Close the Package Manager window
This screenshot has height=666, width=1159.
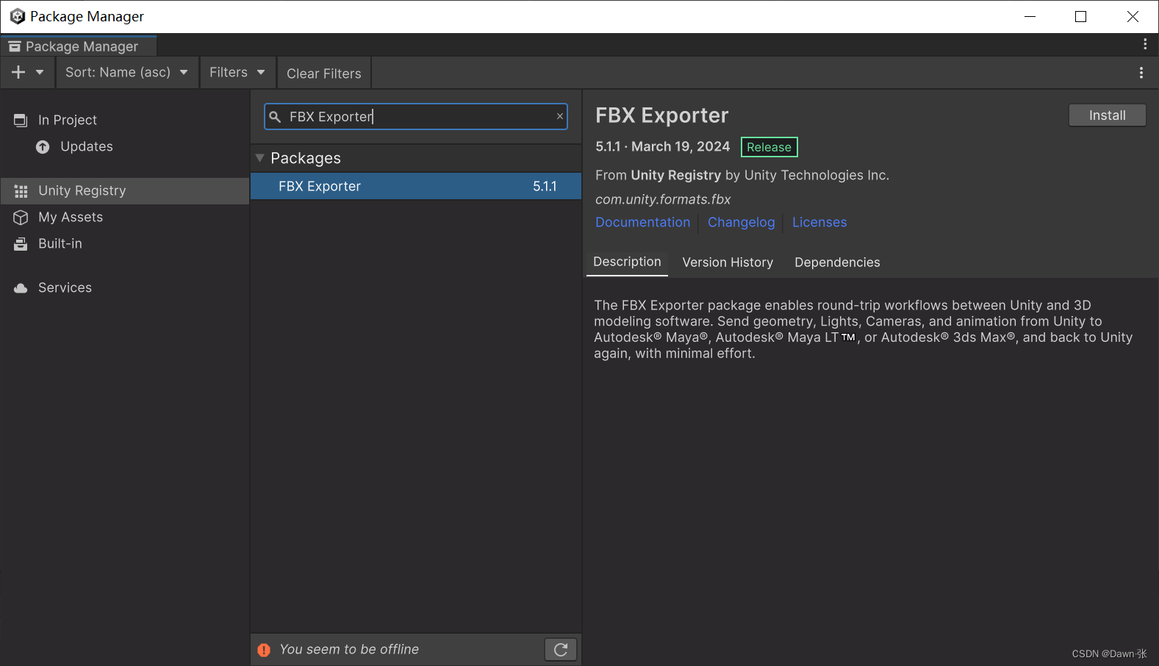[1133, 16]
